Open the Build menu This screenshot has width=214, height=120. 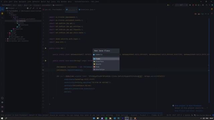coord(43,2)
